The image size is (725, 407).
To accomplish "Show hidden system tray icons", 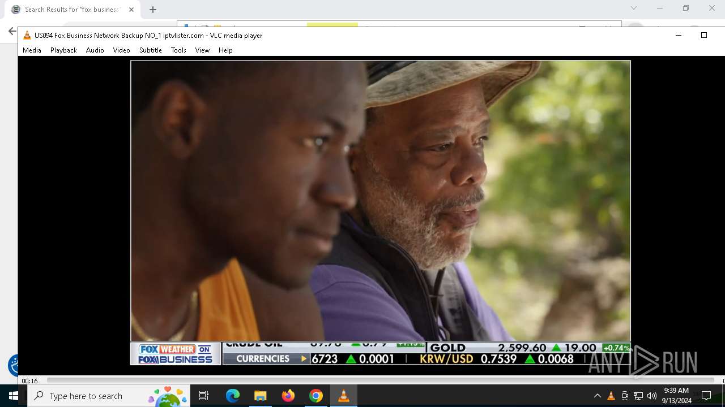I will coord(597,396).
